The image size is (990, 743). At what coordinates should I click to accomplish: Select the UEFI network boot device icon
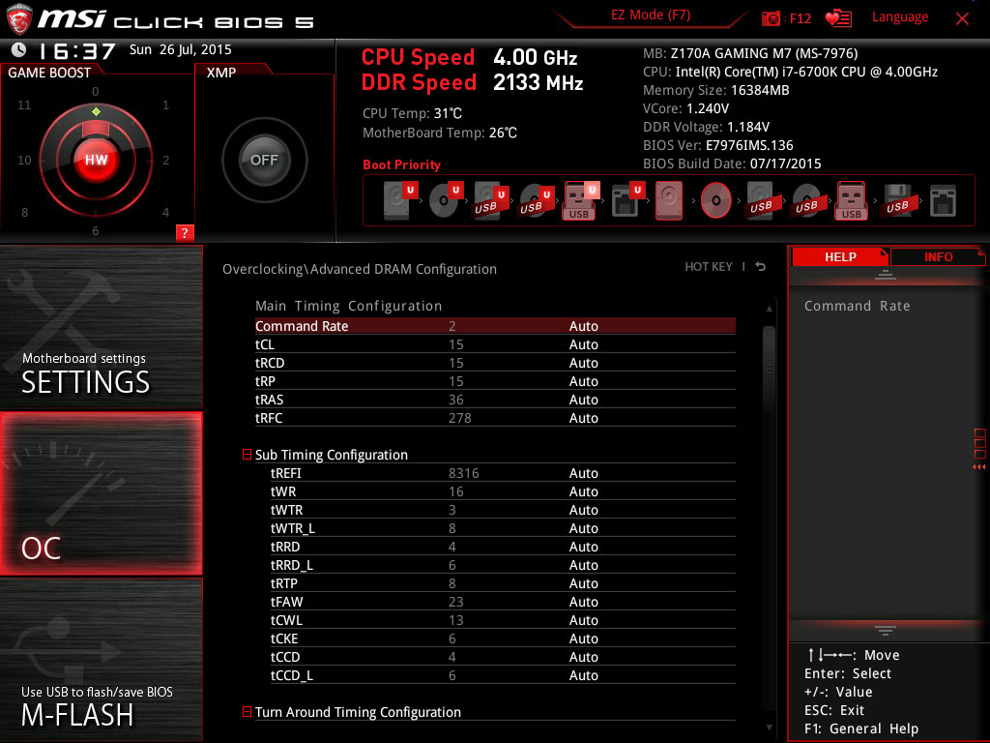(x=627, y=200)
